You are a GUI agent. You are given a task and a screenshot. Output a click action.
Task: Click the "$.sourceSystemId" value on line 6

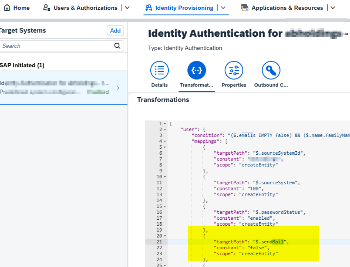coord(278,153)
